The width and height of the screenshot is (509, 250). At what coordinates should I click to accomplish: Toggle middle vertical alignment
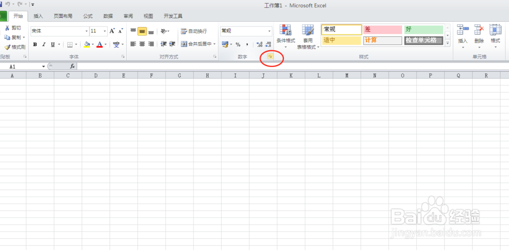142,31
